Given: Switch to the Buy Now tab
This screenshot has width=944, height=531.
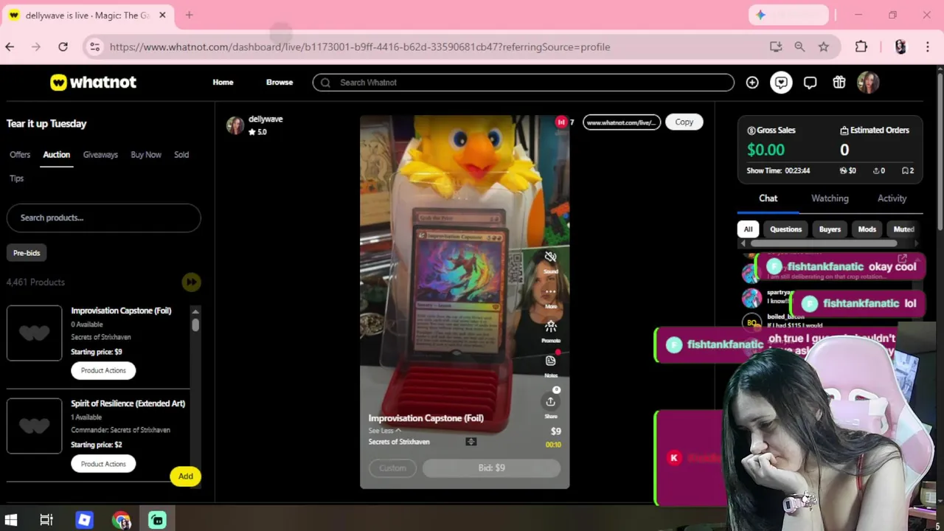Looking at the screenshot, I should point(146,155).
